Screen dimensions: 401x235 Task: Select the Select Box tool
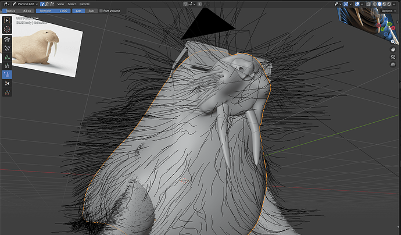[x=7, y=20]
